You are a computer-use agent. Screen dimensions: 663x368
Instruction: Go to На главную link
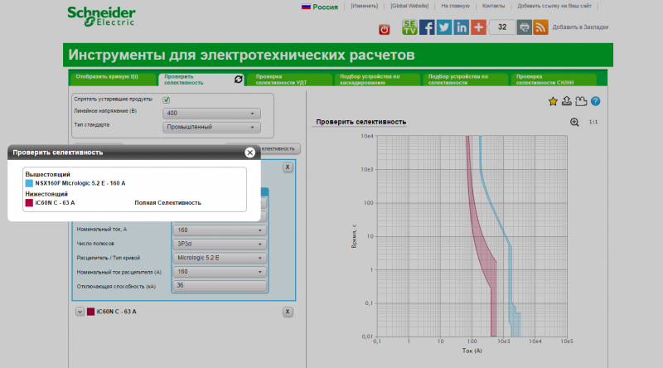click(x=455, y=6)
